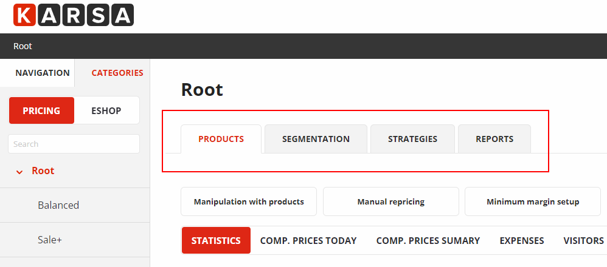Click the Manual repricing button
The width and height of the screenshot is (607, 267).
[x=391, y=201]
